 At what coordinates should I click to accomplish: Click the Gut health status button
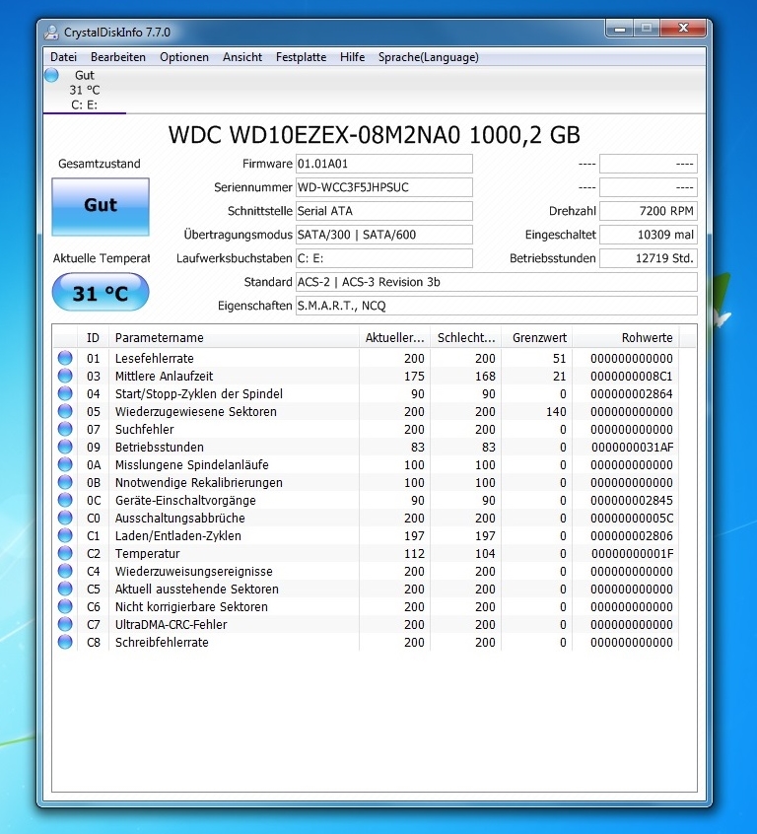coord(101,207)
